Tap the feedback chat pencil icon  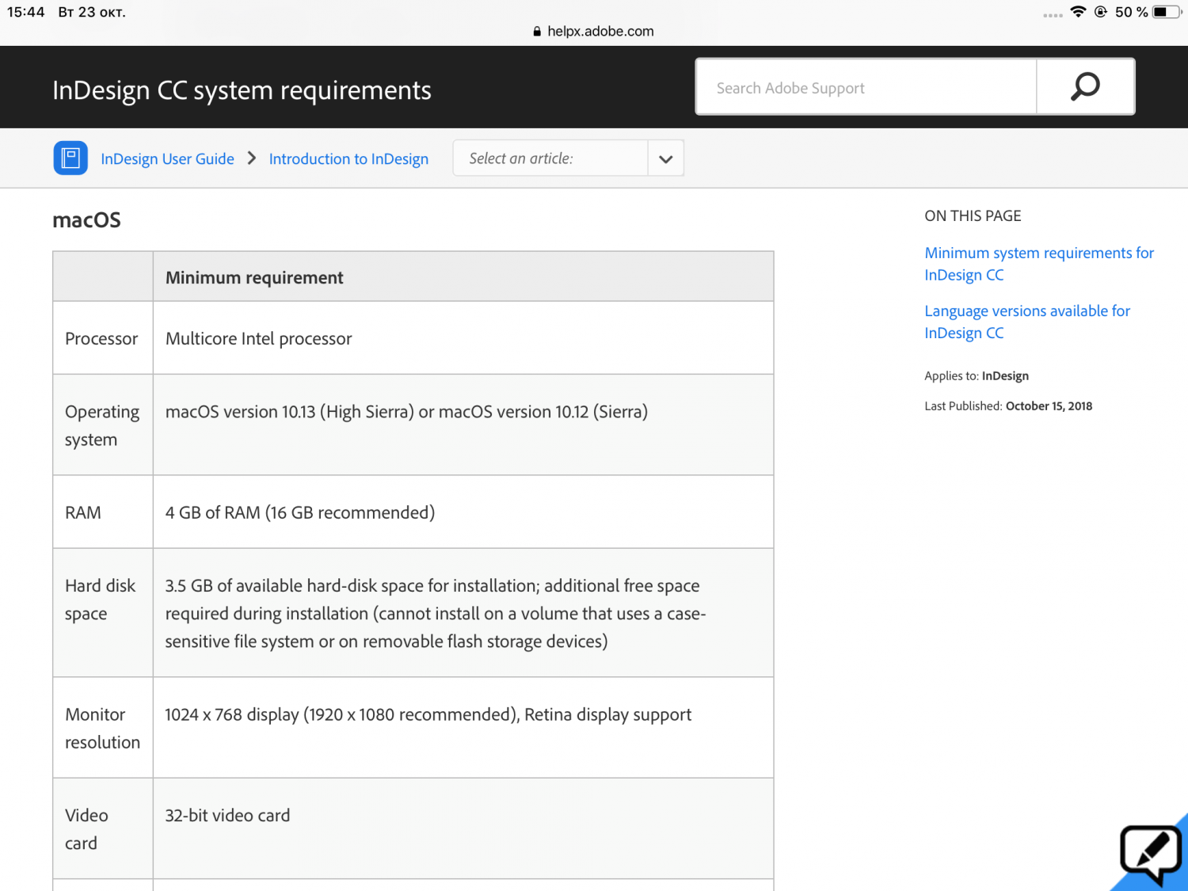1150,855
